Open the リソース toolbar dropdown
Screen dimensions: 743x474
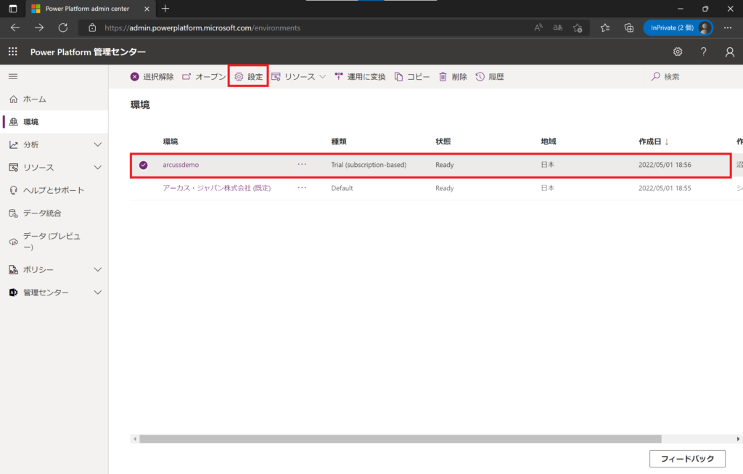(298, 77)
